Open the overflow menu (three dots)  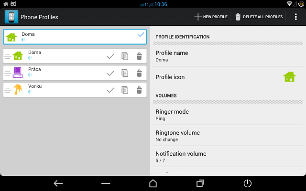(x=295, y=17)
